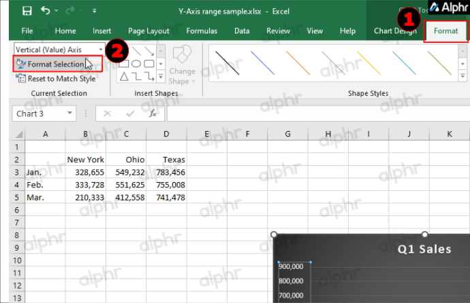Click cell containing 551,625

(126, 185)
